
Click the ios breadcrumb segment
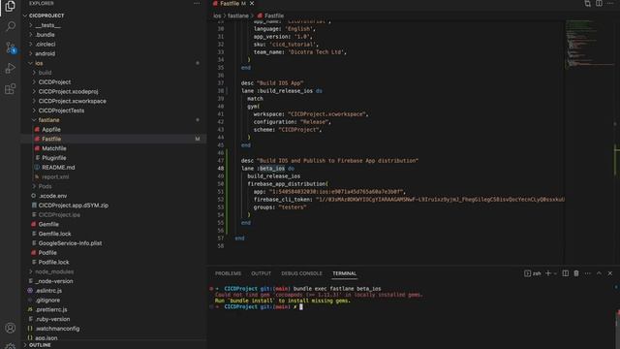click(217, 16)
